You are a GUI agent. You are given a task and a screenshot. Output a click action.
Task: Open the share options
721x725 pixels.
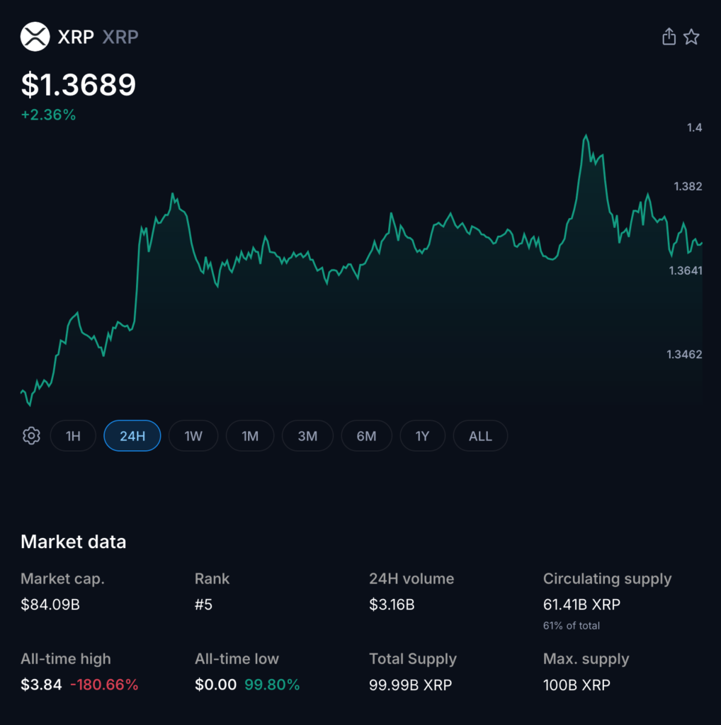(x=669, y=37)
